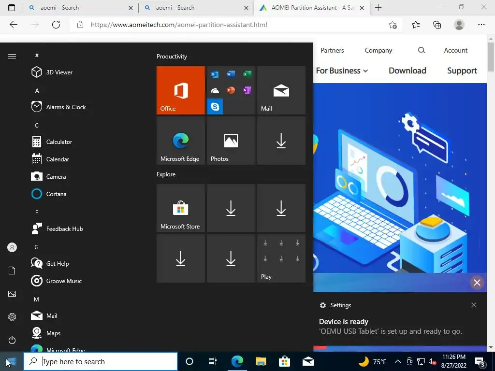Jump to letter M app group header
The image size is (495, 371).
pyautogui.click(x=37, y=299)
